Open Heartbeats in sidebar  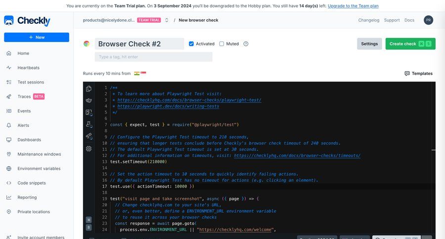click(28, 68)
